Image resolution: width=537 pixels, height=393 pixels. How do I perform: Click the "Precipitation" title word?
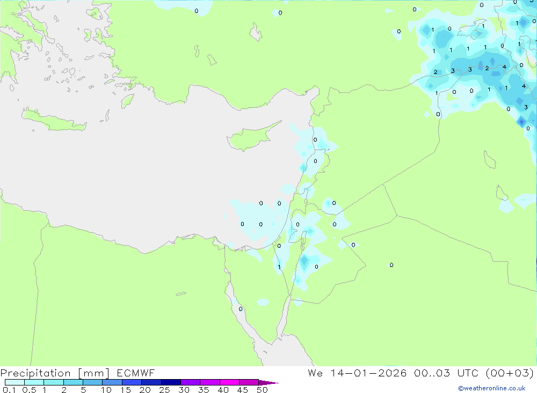coord(35,373)
